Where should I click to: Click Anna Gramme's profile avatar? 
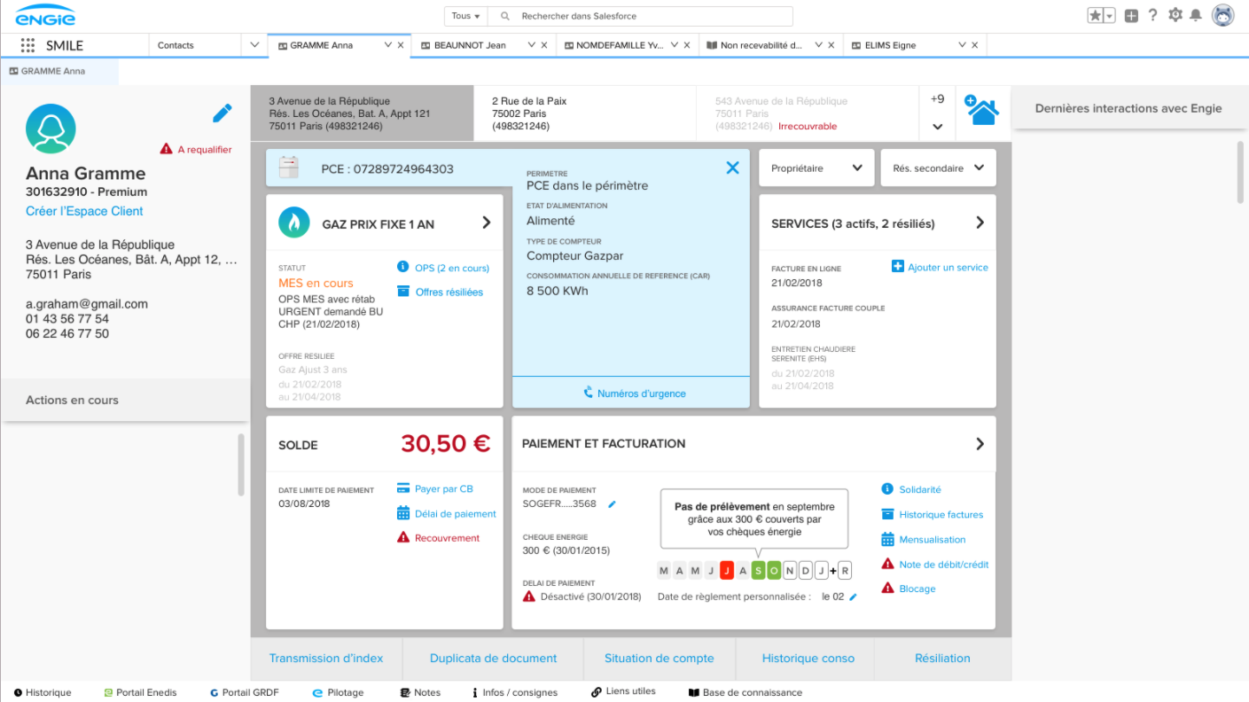[x=51, y=129]
